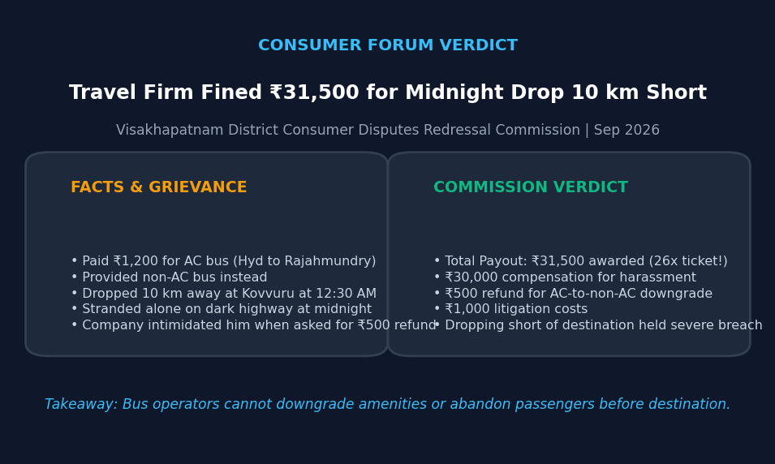Click the stranded on dark highway bullet
This screenshot has height=464, width=775.
pyautogui.click(x=221, y=309)
